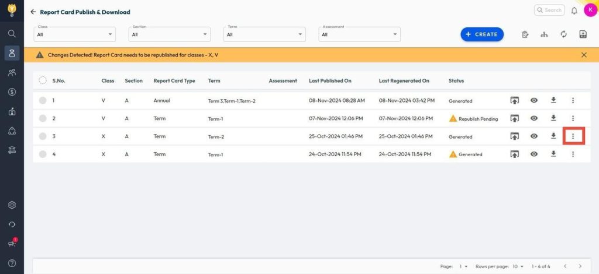
Task: Click the refresh icon in the top toolbar
Action: [563, 34]
